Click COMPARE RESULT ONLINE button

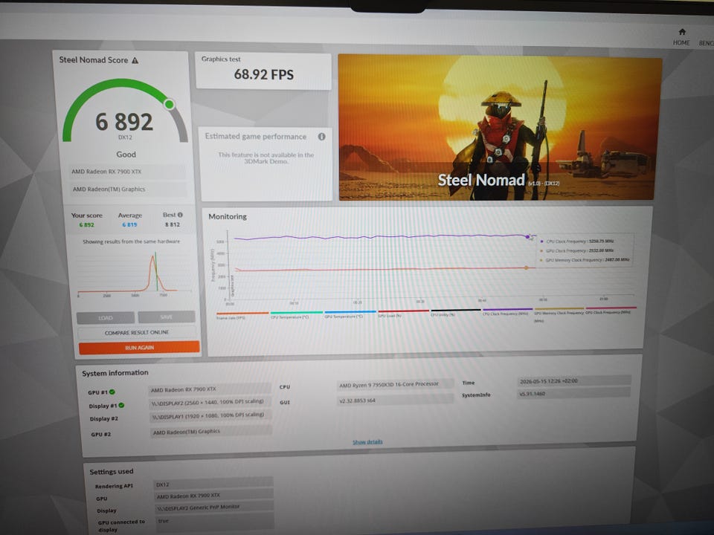tap(137, 333)
